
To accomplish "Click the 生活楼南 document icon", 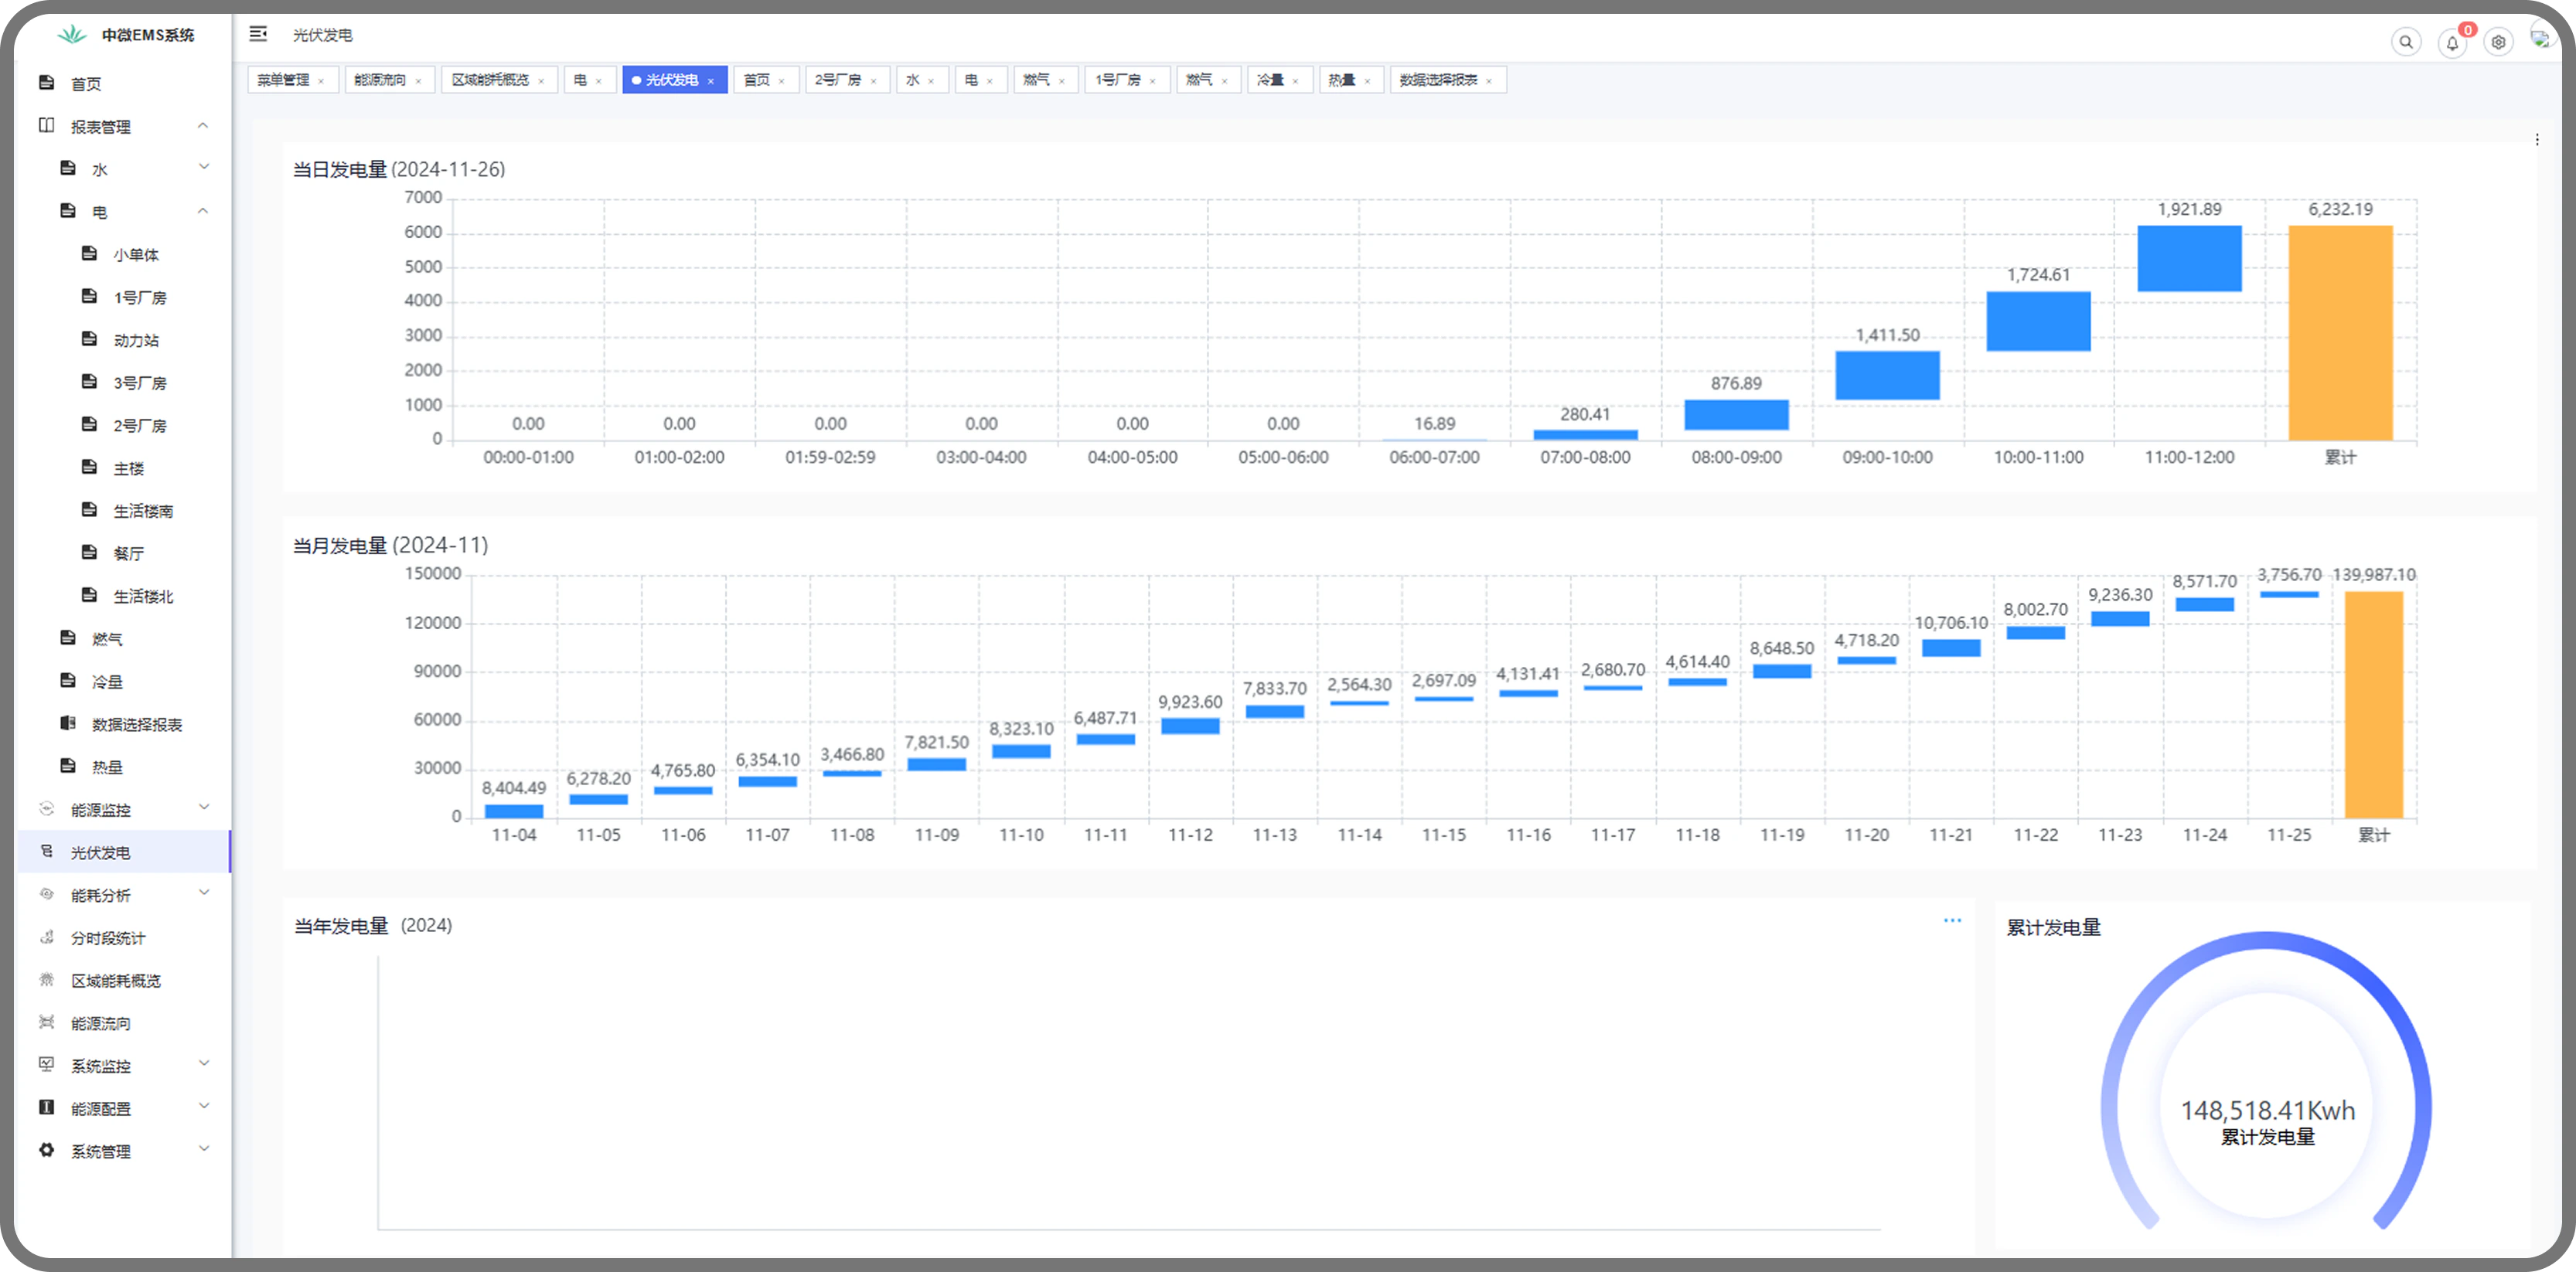I will [89, 511].
